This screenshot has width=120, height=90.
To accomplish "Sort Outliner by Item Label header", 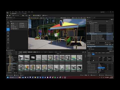I will tap(90, 21).
